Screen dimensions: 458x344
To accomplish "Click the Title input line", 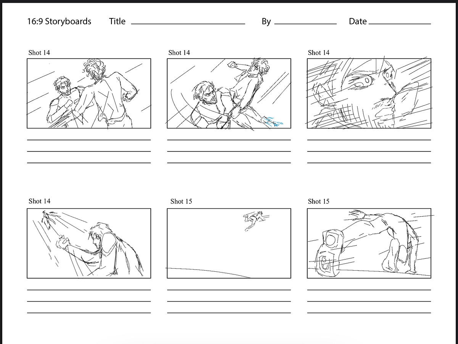I will click(x=187, y=24).
